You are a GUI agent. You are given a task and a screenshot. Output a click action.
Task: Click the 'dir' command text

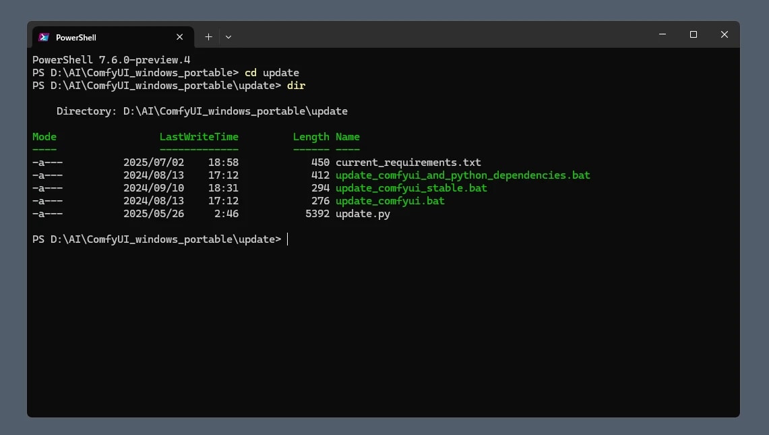pyautogui.click(x=297, y=86)
